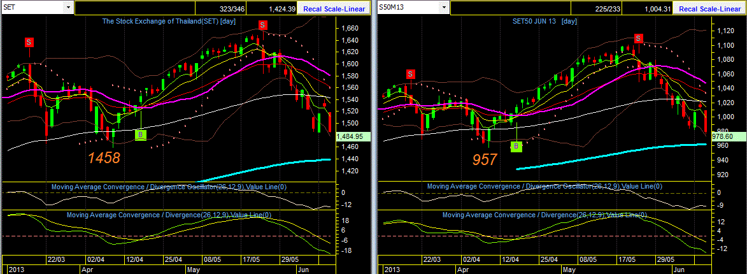Click the May sell signal S marker on SET chart

coord(262,24)
